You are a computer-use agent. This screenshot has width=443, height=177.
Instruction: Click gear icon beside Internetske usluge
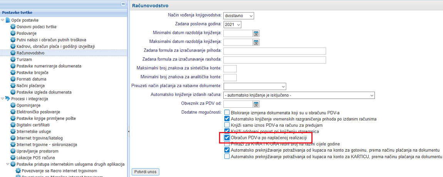point(13,132)
